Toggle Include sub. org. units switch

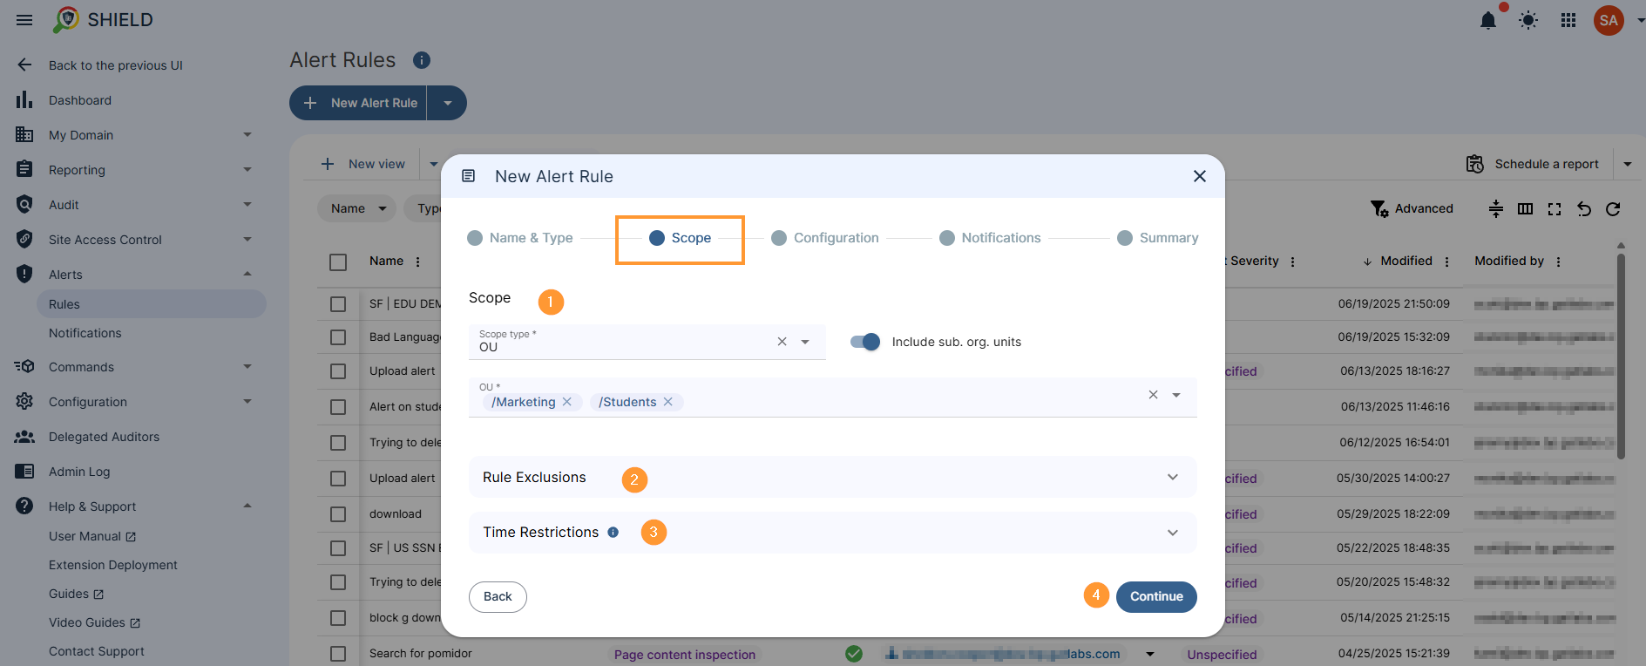click(x=865, y=342)
